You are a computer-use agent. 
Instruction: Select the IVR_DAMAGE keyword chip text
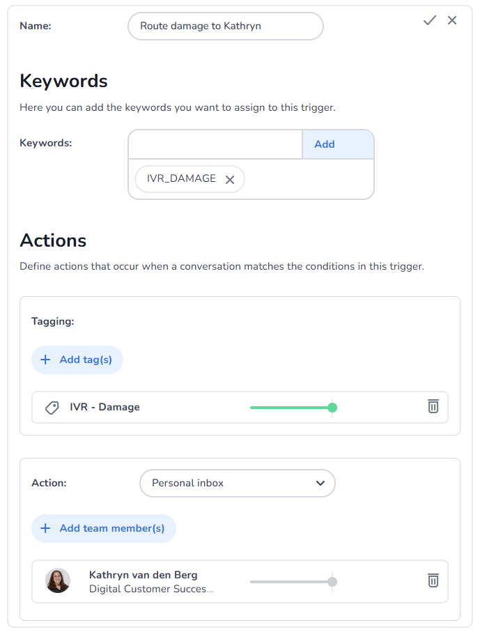pos(181,179)
